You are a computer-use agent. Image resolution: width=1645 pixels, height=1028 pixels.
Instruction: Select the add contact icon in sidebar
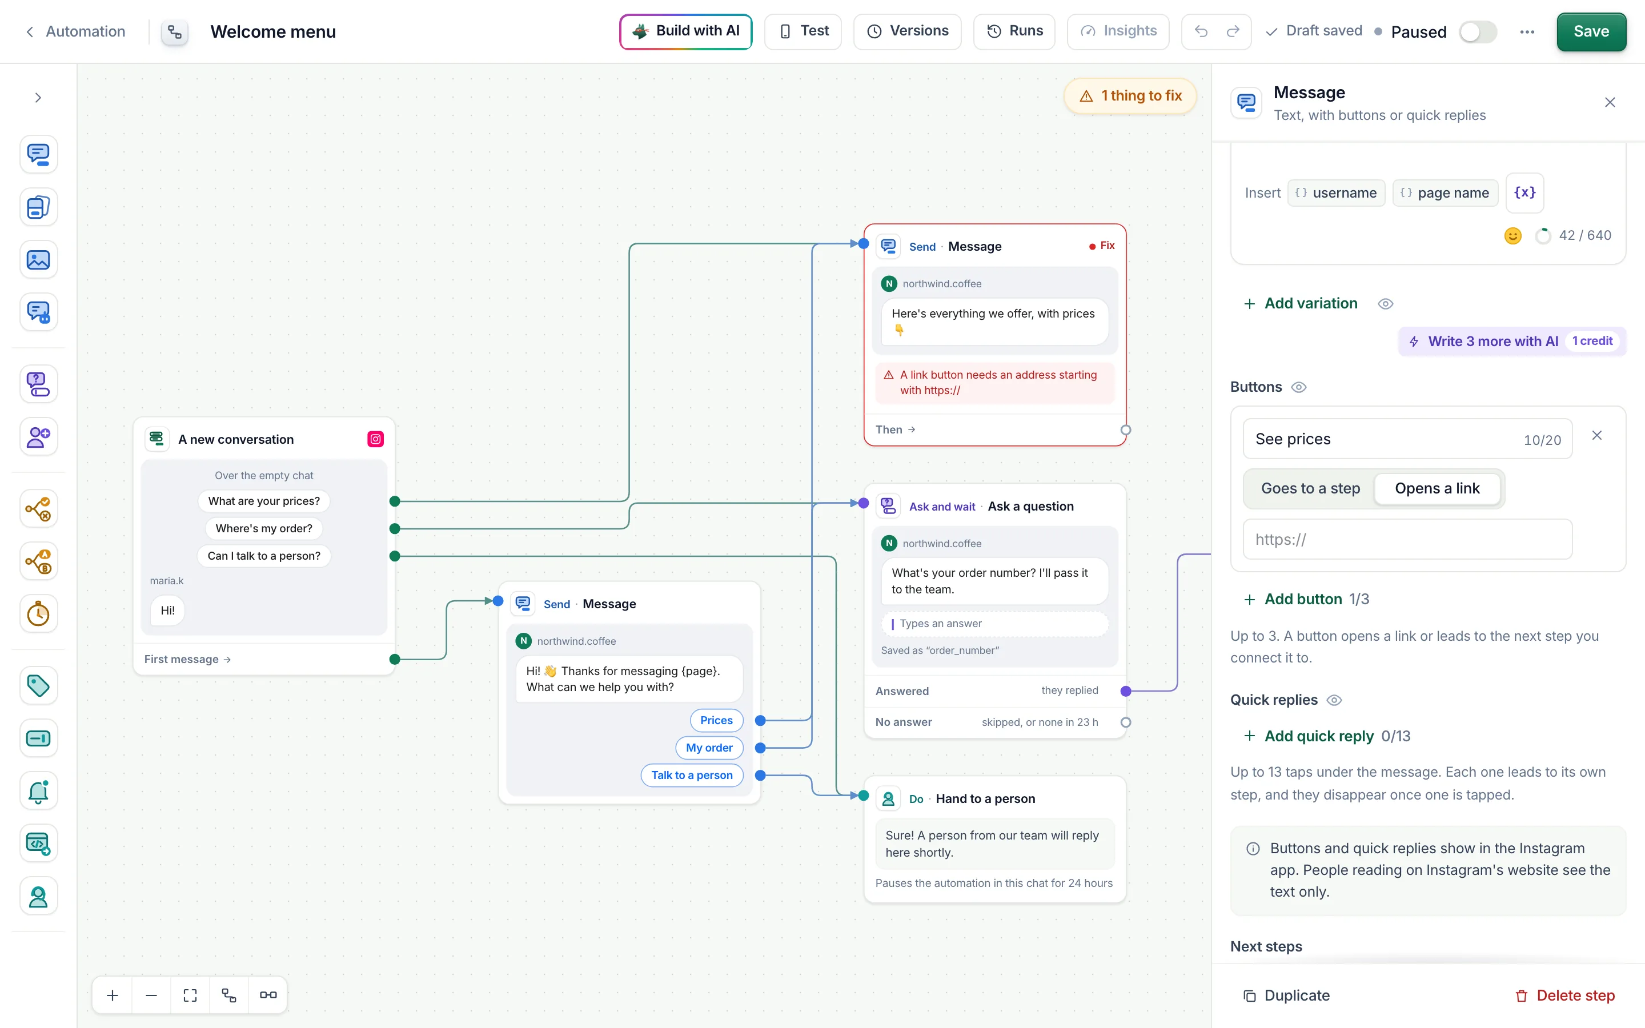click(x=38, y=436)
